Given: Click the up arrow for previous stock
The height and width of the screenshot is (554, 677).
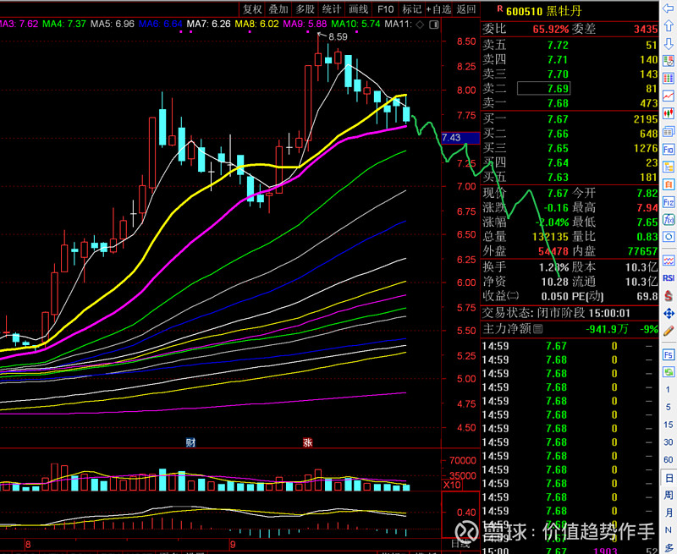Looking at the screenshot, I should [x=669, y=25].
